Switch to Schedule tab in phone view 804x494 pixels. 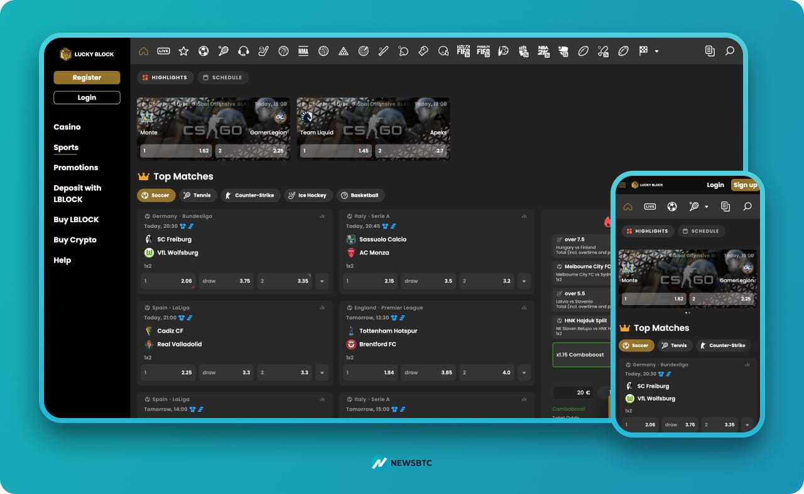[700, 231]
